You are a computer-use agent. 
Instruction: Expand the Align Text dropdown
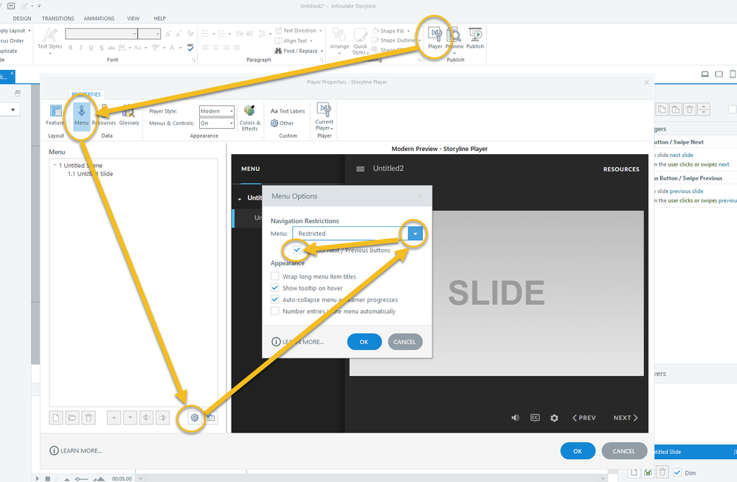pos(311,41)
